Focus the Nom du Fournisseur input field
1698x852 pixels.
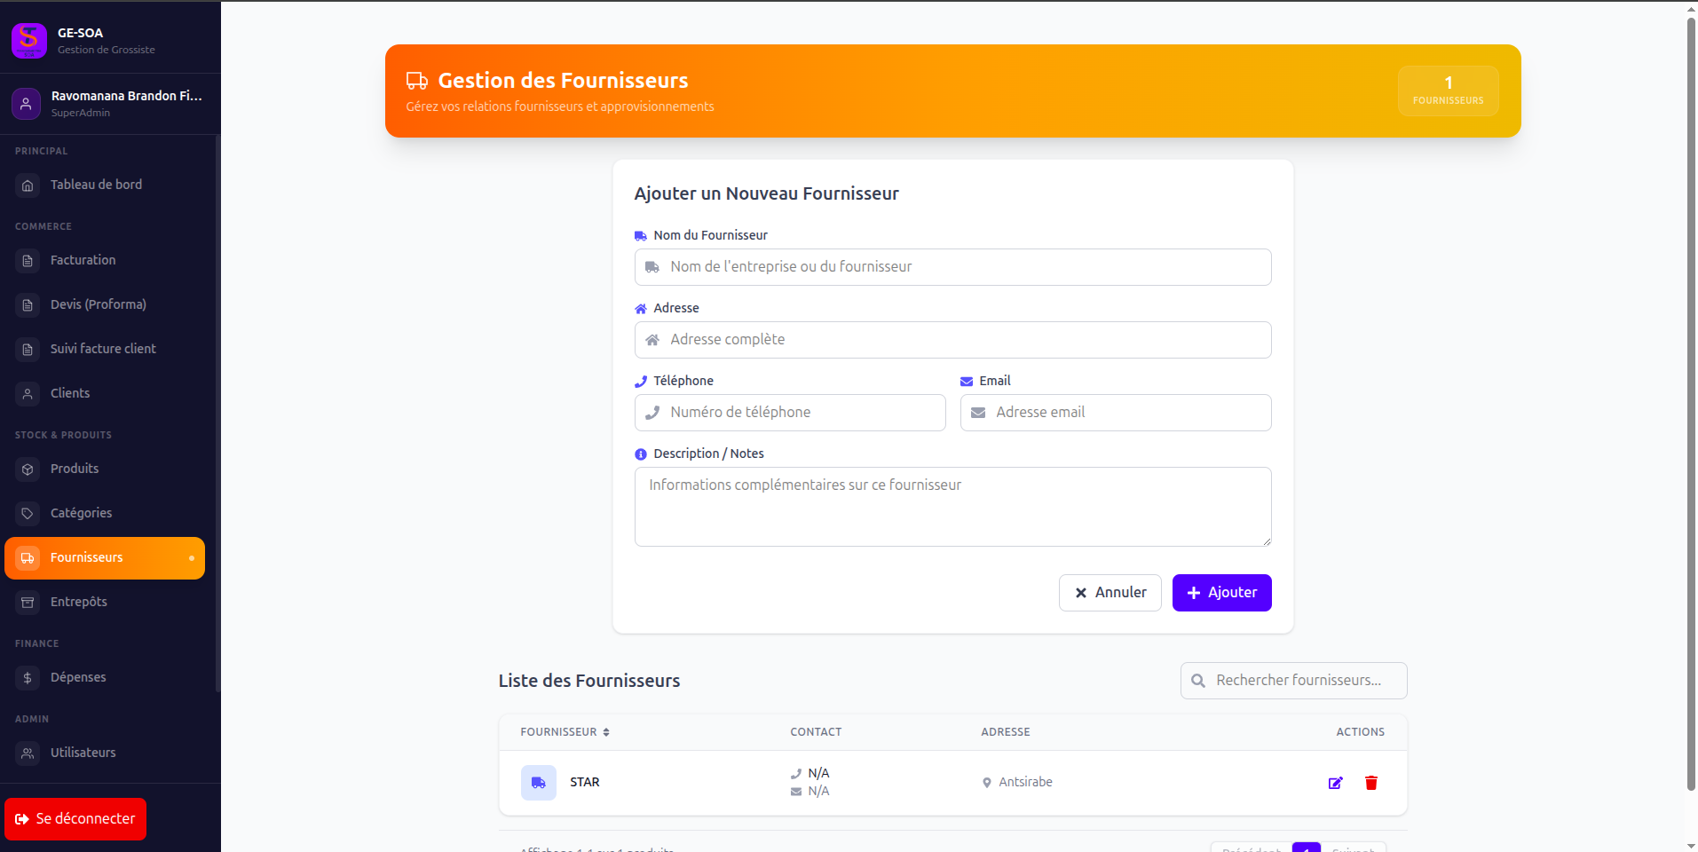(952, 267)
